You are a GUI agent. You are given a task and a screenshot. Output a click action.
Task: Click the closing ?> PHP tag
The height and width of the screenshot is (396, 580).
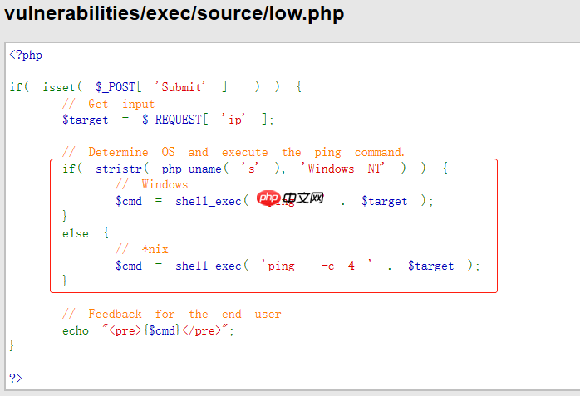coord(16,379)
